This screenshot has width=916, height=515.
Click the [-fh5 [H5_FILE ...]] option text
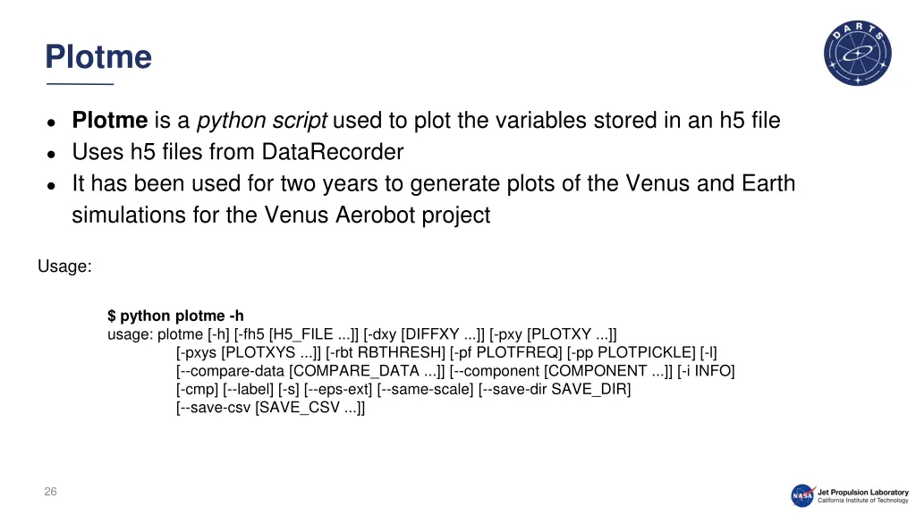296,334
